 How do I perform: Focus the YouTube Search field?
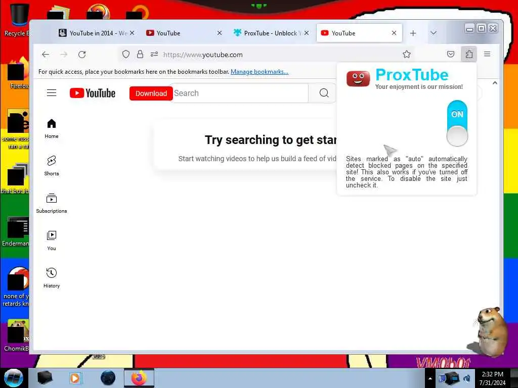coord(240,93)
